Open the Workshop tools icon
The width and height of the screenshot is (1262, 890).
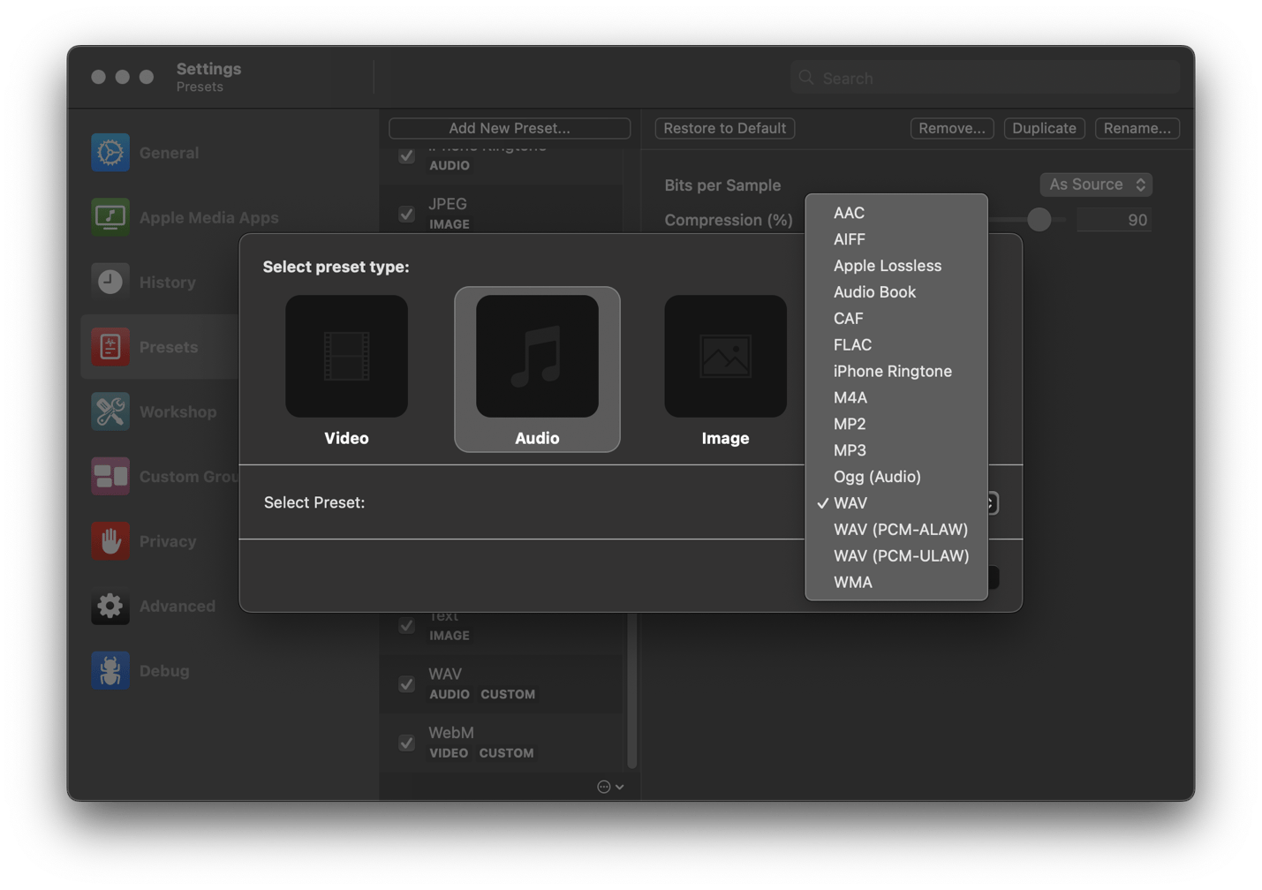click(x=110, y=411)
